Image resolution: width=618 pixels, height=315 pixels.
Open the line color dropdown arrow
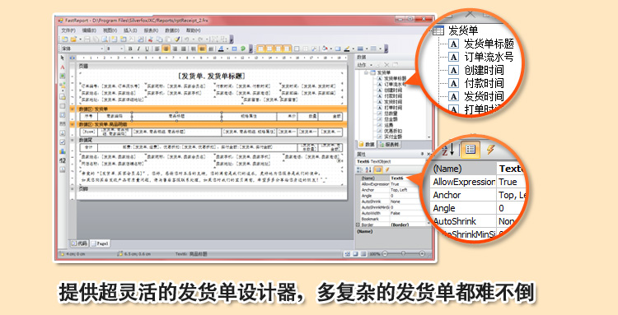[x=353, y=49]
